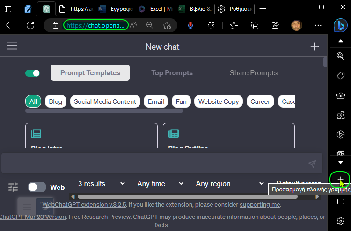
Task: Filter templates by Career category
Action: tap(260, 101)
